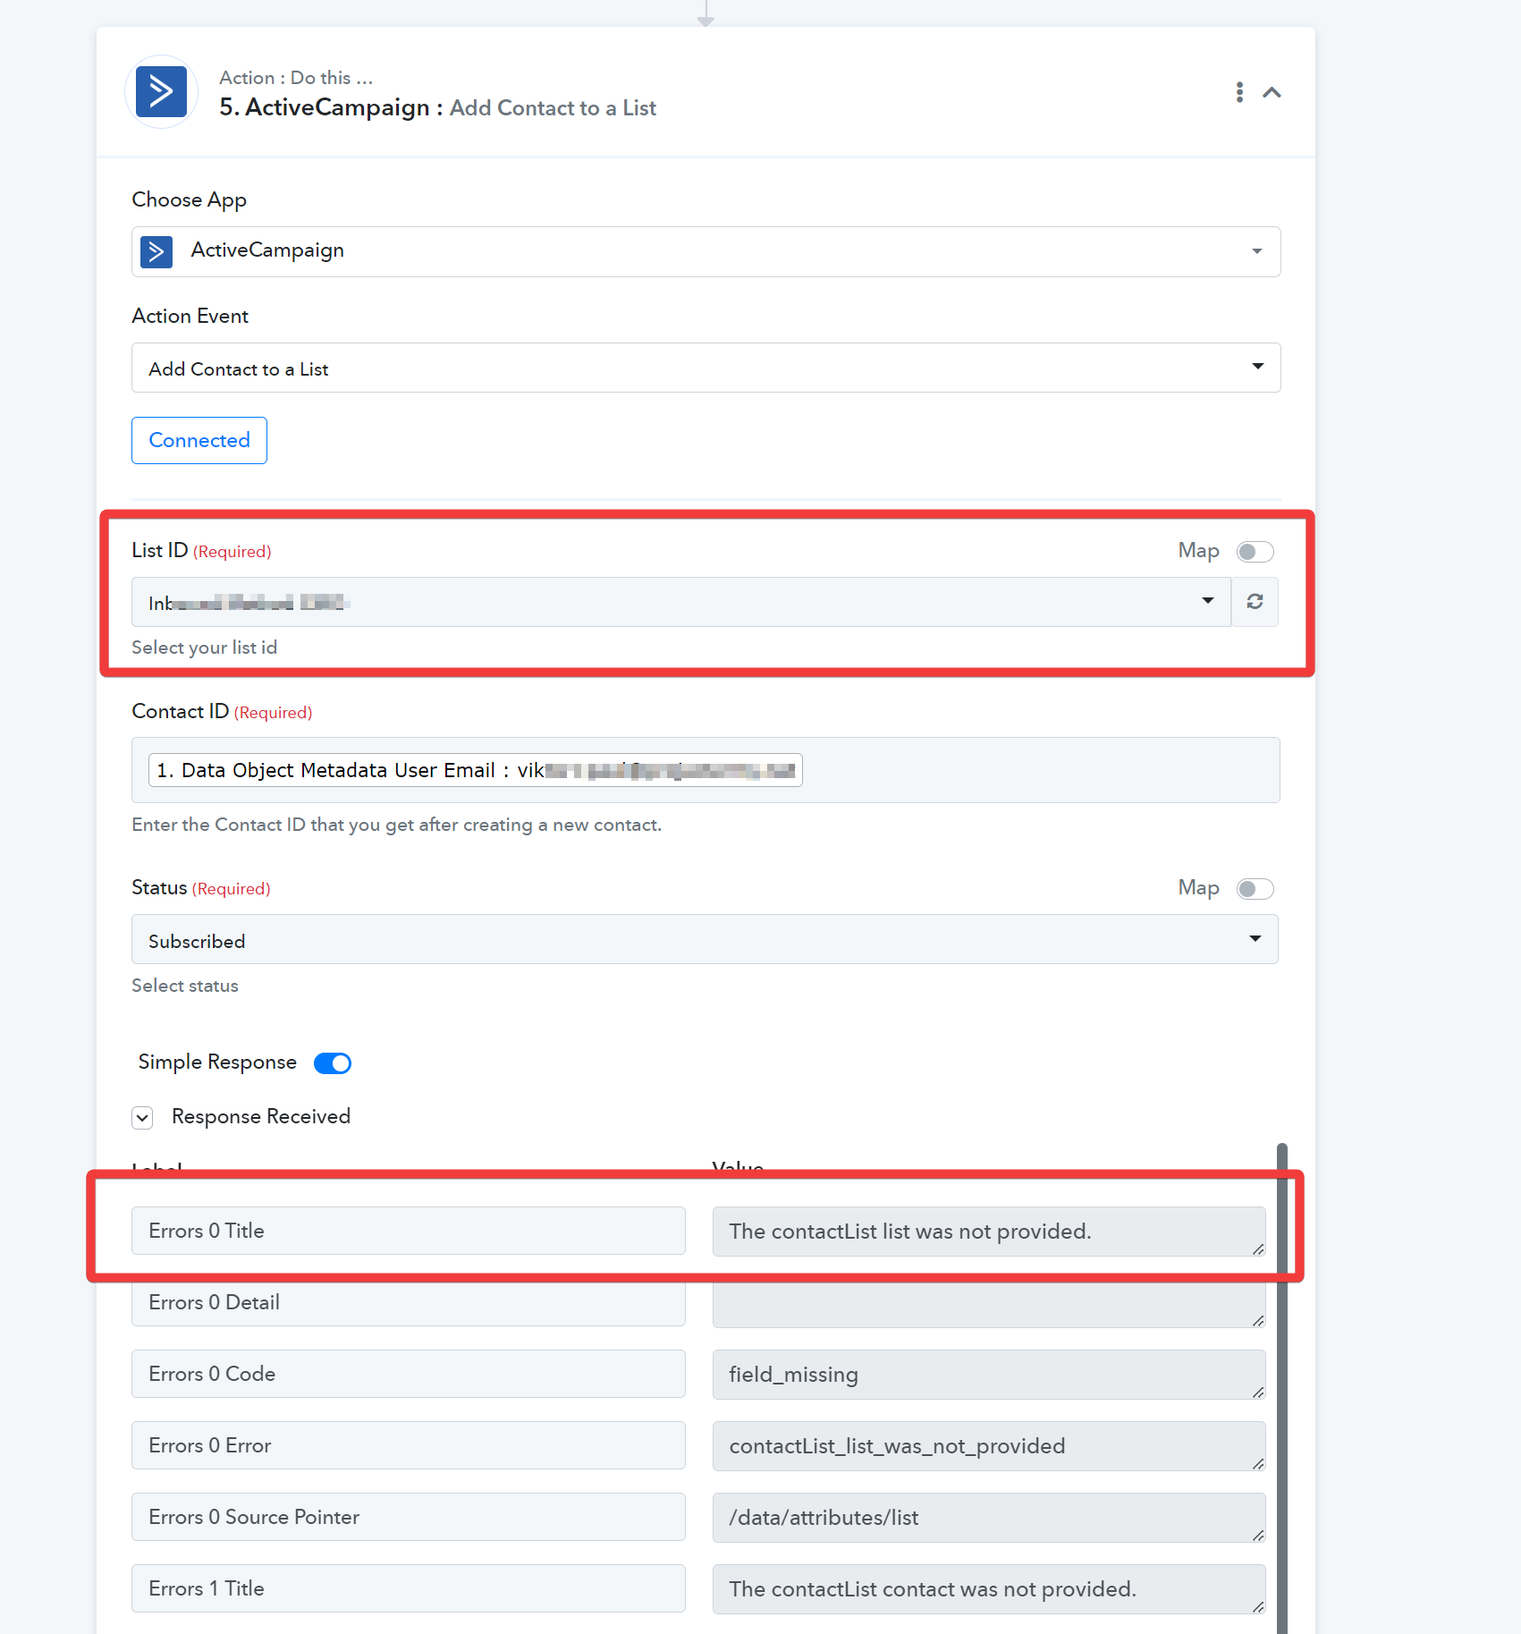The height and width of the screenshot is (1634, 1521).
Task: Click the Errors 1 Title label field
Action: click(409, 1588)
